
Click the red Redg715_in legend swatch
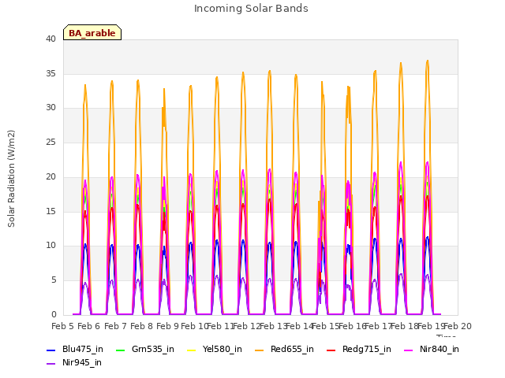(x=331, y=350)
